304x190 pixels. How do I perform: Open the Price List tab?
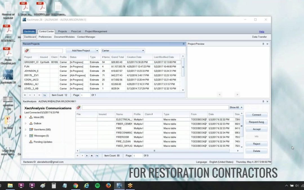[x=76, y=32]
